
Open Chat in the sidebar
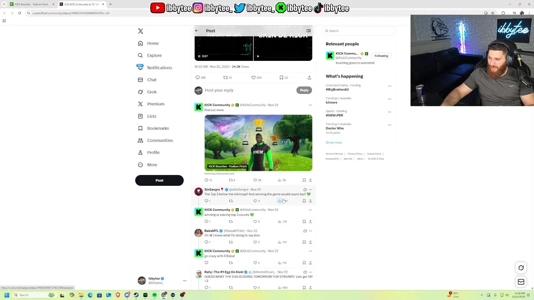(x=147, y=80)
